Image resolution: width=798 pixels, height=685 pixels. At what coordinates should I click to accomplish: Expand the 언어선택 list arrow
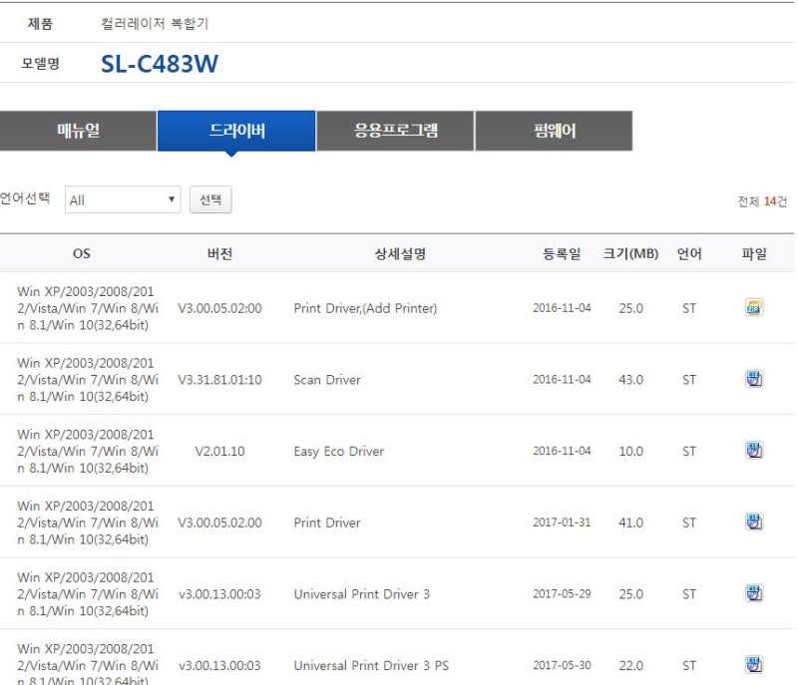[172, 199]
